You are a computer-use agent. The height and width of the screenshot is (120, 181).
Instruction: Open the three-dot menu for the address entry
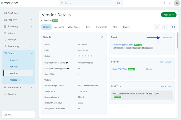pos(168,95)
